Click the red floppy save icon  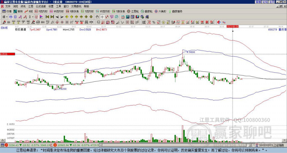pyautogui.click(x=137, y=17)
